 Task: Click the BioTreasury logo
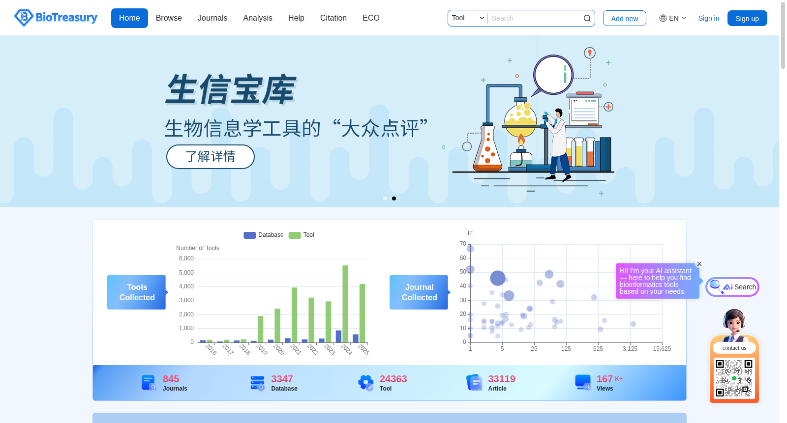(56, 18)
